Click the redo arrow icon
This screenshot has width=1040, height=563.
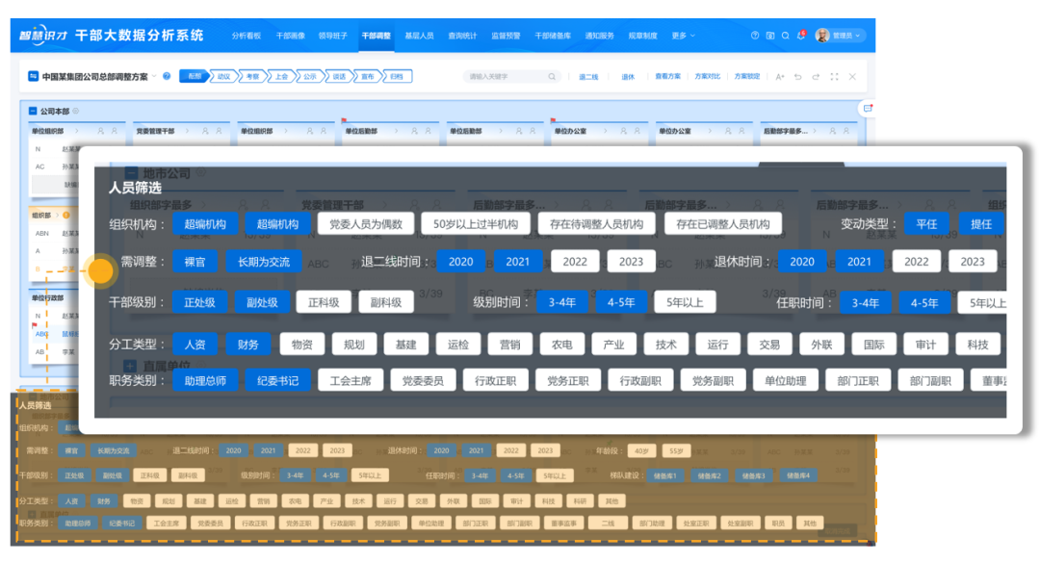click(x=816, y=77)
